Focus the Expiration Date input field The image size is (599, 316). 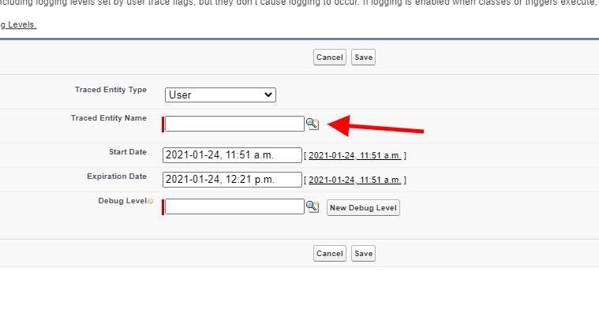pyautogui.click(x=232, y=180)
